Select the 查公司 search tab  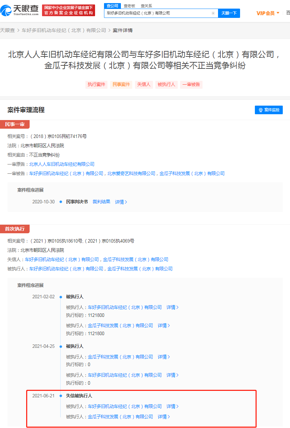112,6
